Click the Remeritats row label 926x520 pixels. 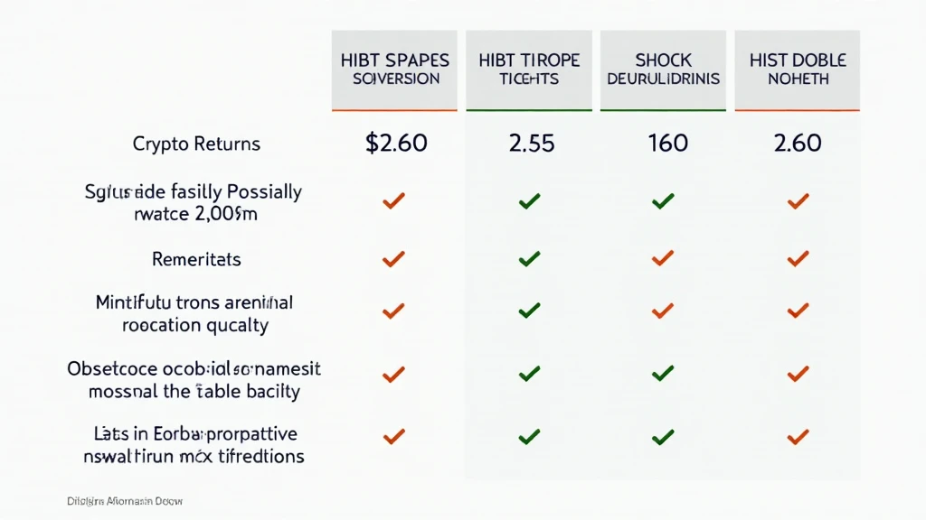pyautogui.click(x=196, y=259)
